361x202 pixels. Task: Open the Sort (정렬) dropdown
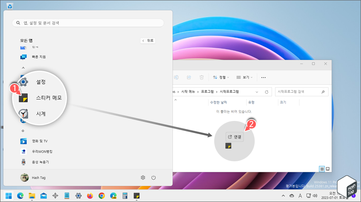click(x=221, y=77)
